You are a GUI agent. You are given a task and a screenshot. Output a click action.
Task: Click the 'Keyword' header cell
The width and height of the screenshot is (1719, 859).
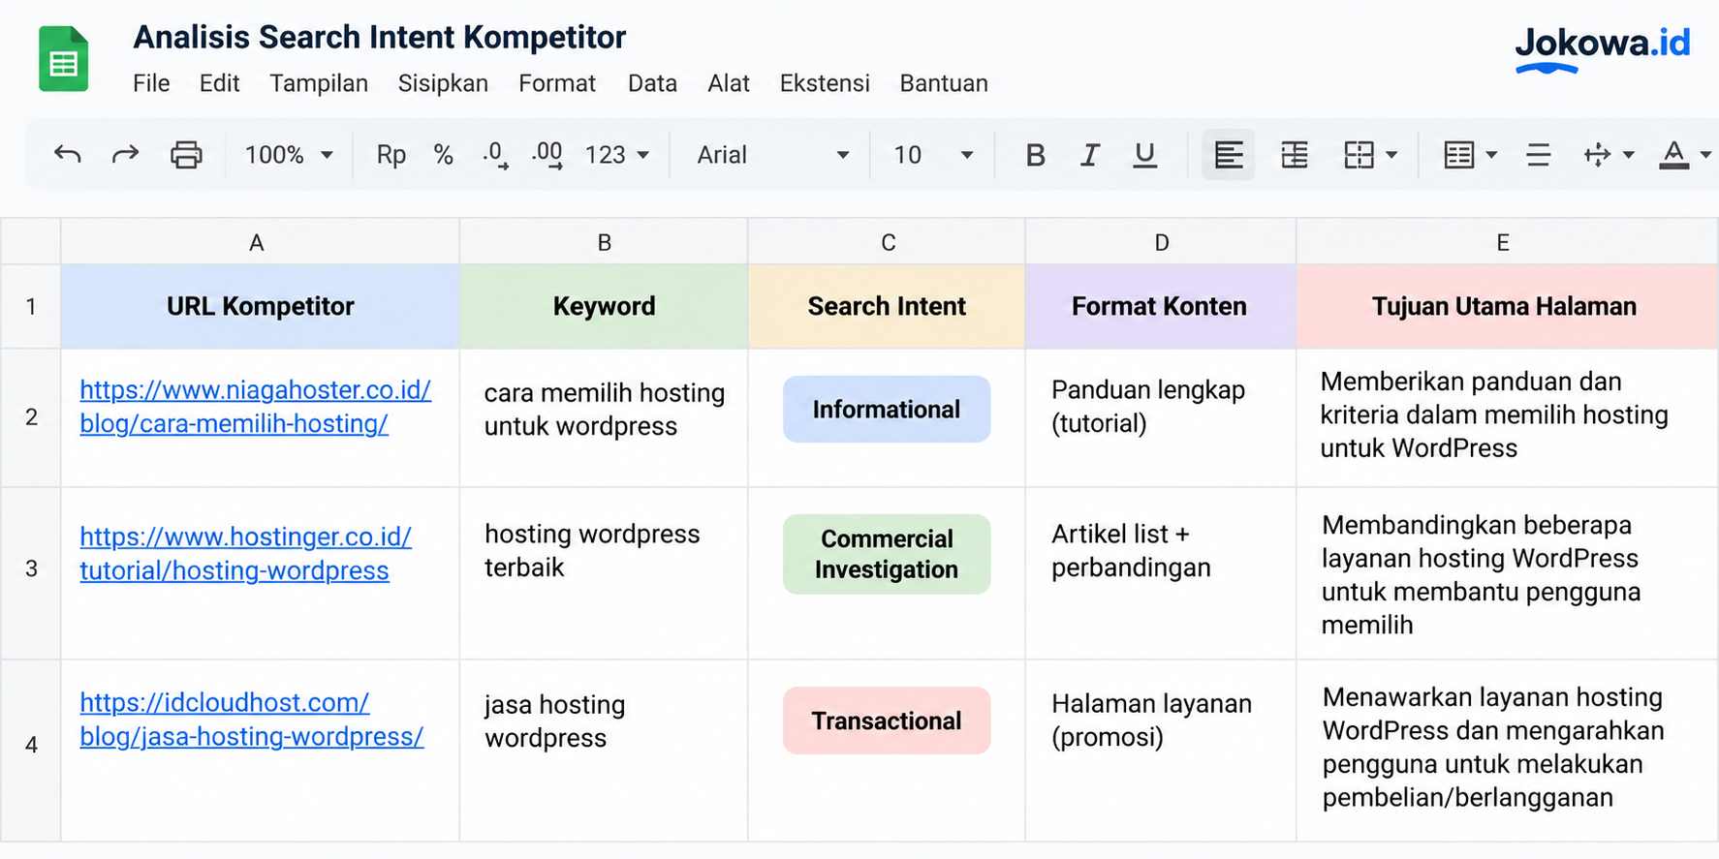click(x=604, y=306)
